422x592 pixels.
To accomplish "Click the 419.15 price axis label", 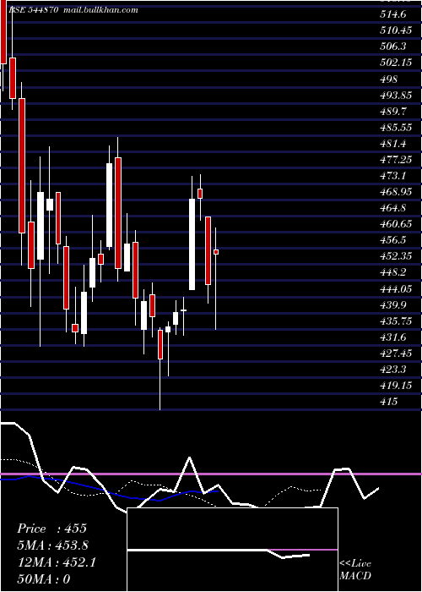I will pos(396,386).
